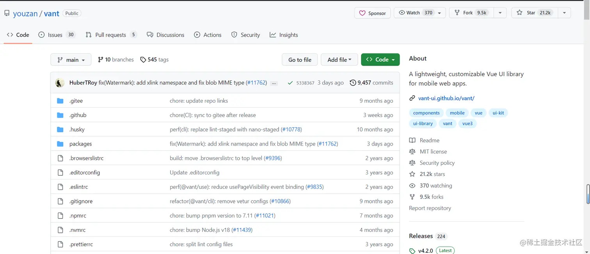Click the vue topic tag
The image size is (590, 254).
point(478,113)
